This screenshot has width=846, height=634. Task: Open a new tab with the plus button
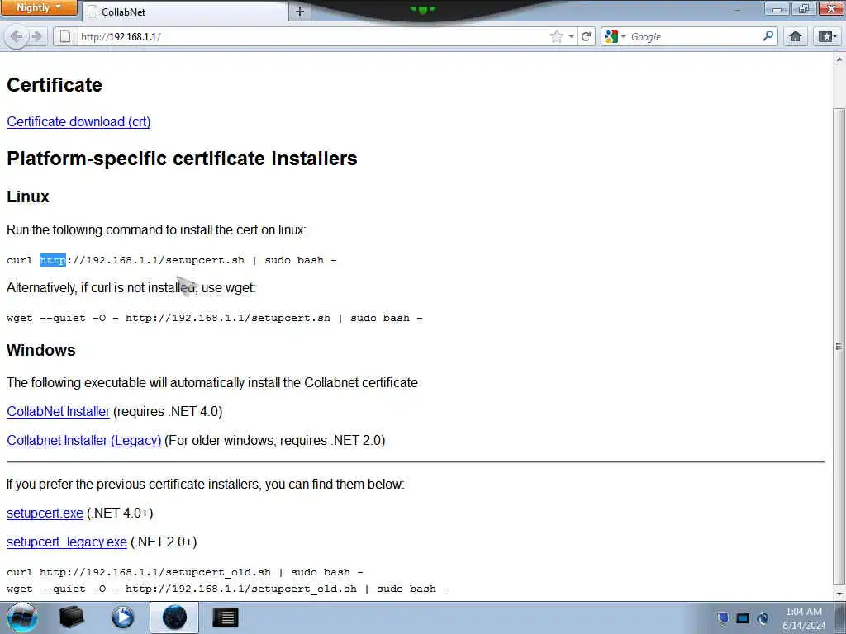click(300, 12)
